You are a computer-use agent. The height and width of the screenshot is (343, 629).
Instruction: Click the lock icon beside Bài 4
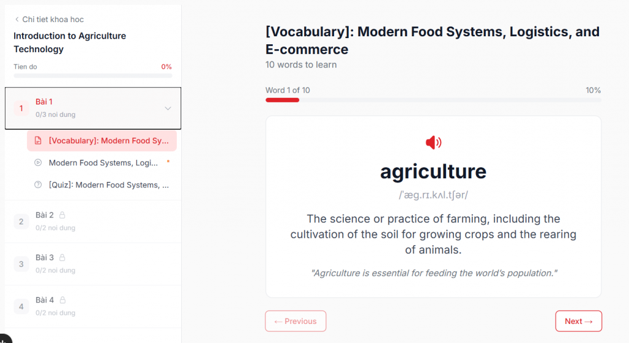(62, 300)
